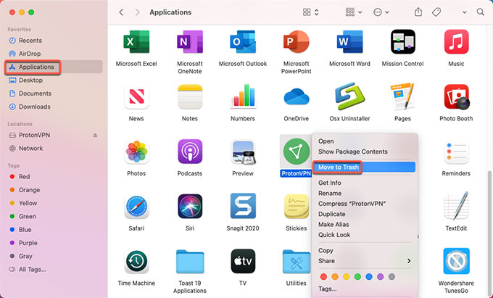Open Downloads in the sidebar

coord(34,107)
